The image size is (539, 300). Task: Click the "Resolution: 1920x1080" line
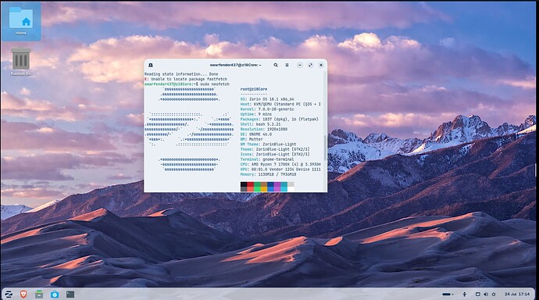pos(264,129)
